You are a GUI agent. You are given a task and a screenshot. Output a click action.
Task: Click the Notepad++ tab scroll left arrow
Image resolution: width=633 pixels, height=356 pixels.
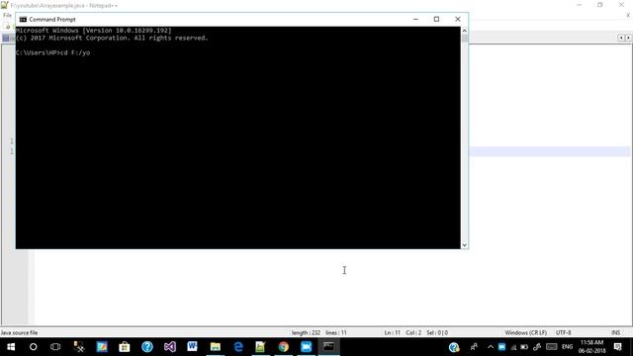tap(621, 38)
